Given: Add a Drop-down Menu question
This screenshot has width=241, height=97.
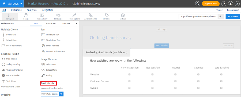Looking at the screenshot, I should pos(12,46).
